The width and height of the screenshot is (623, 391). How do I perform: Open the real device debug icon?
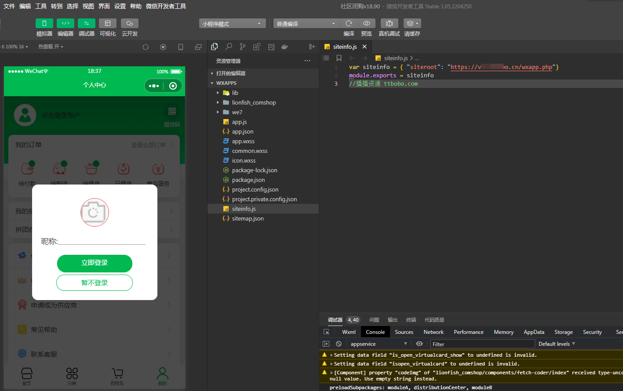coord(389,23)
